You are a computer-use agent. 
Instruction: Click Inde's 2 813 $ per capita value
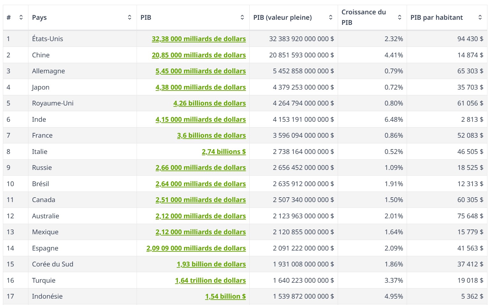point(472,120)
